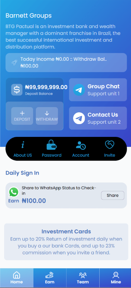131x288 pixels.
Task: Click the WITHDRAW down-arrow button
Action: (47, 116)
